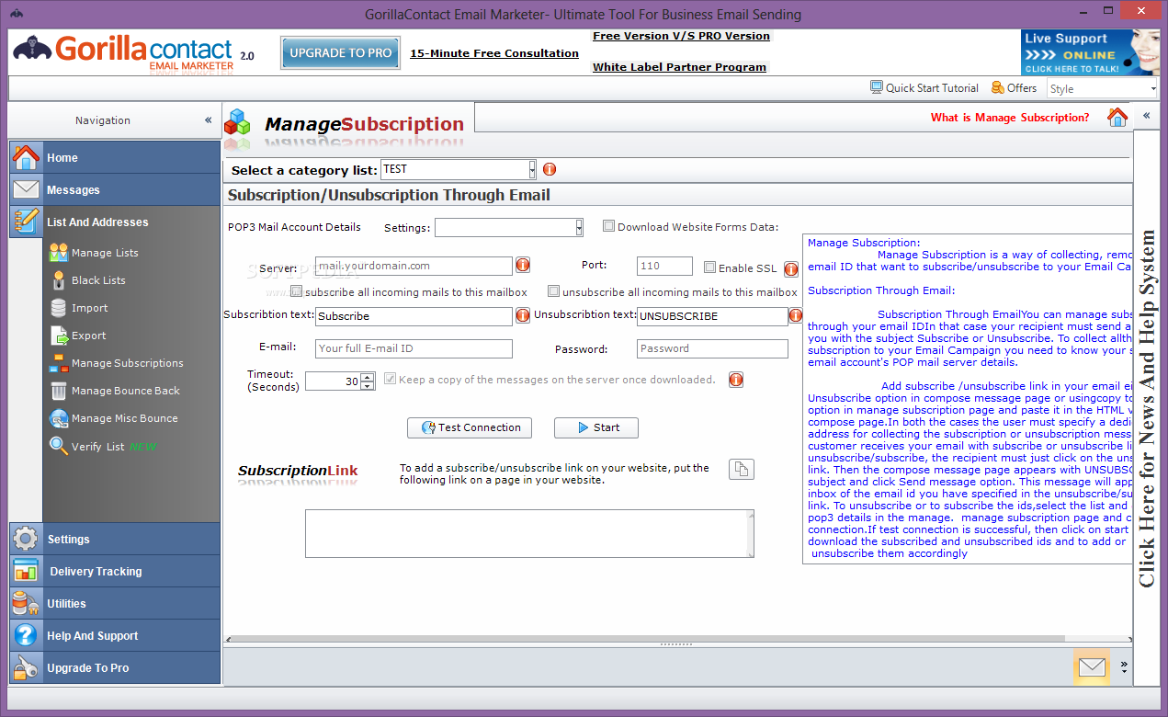Open Help And Support section
This screenshot has height=717, width=1168.
pos(115,635)
